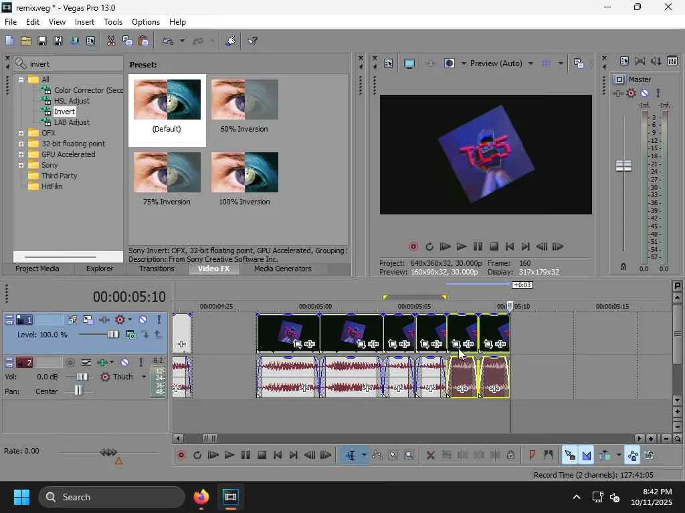685x513 pixels.
Task: Open the Overlays grid dropdown arrow
Action: click(x=561, y=63)
